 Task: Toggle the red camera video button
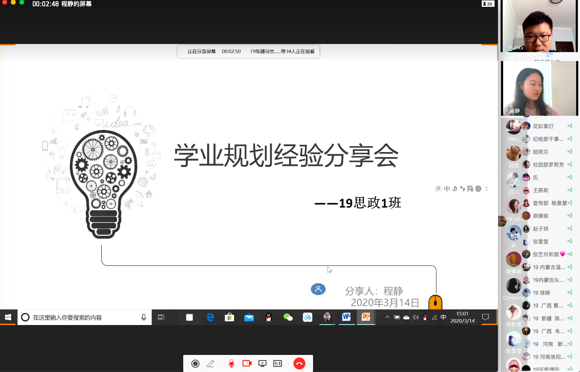point(247,363)
